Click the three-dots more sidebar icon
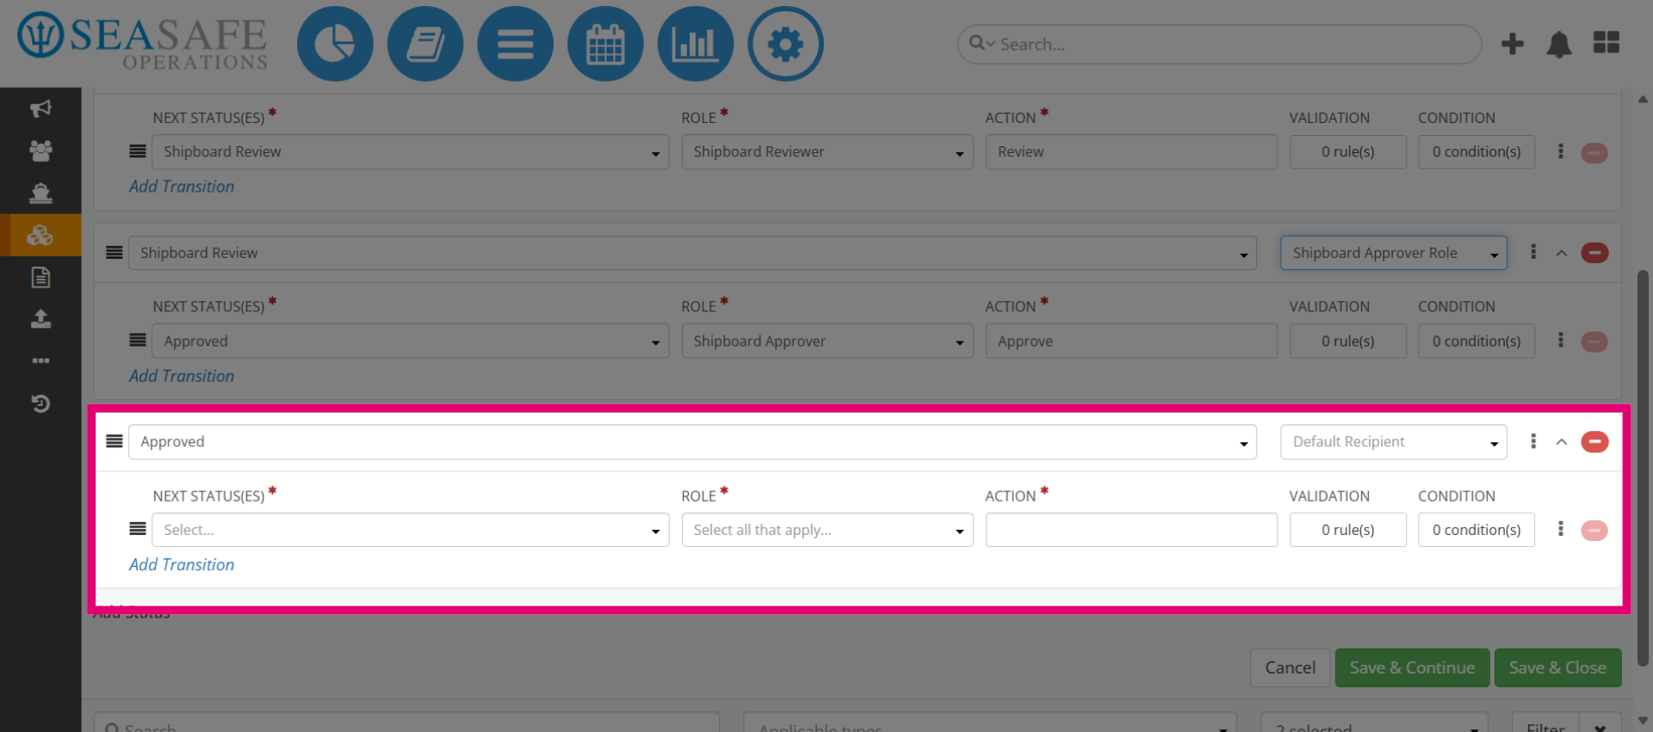 click(x=40, y=360)
